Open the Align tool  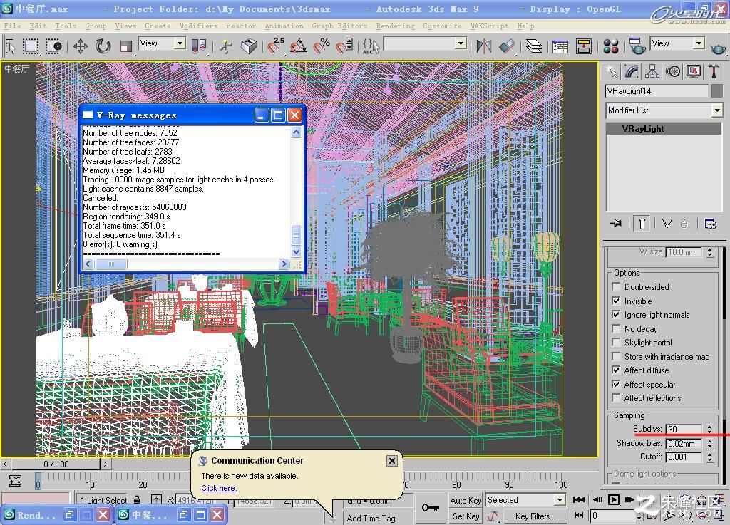pos(507,46)
